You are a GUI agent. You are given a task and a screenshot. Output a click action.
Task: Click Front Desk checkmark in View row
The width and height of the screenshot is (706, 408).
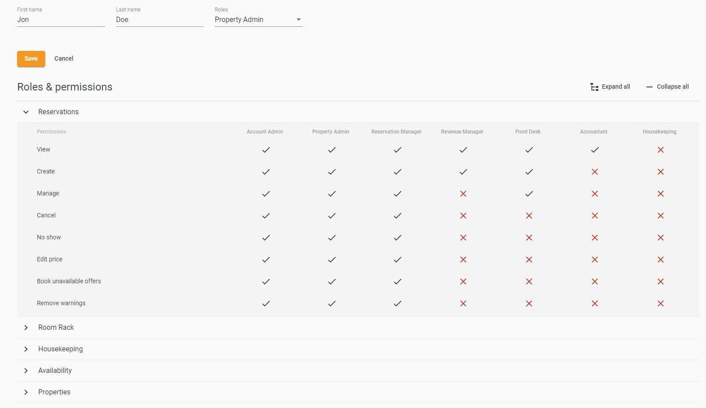(x=529, y=150)
